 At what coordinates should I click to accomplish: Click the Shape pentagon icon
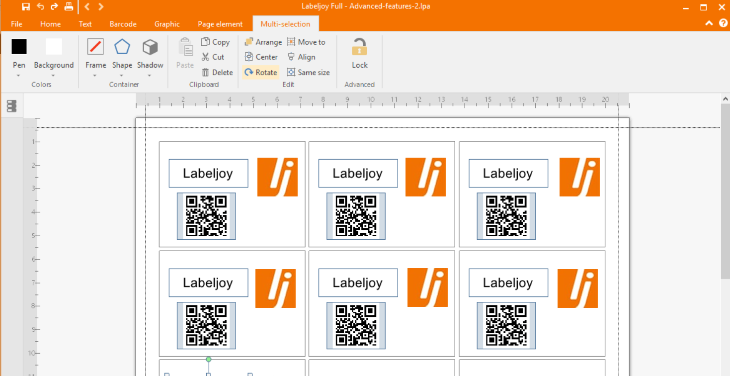tap(122, 47)
